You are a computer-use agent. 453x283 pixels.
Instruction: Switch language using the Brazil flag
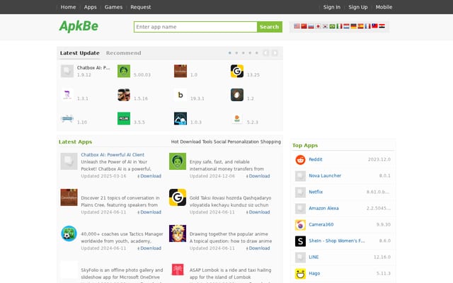332,26
